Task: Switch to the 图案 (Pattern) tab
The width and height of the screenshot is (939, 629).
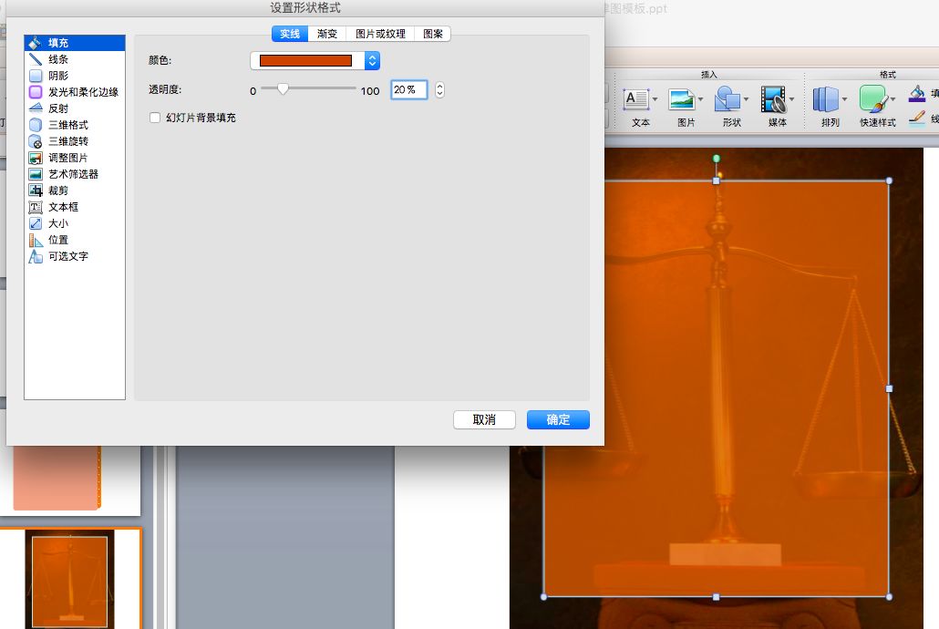Action: click(x=433, y=33)
